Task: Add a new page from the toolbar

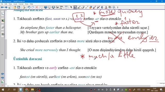Action: point(10,7)
